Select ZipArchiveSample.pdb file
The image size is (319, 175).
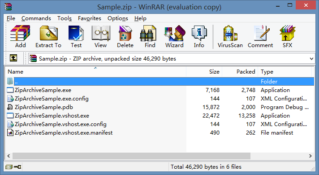(44, 107)
